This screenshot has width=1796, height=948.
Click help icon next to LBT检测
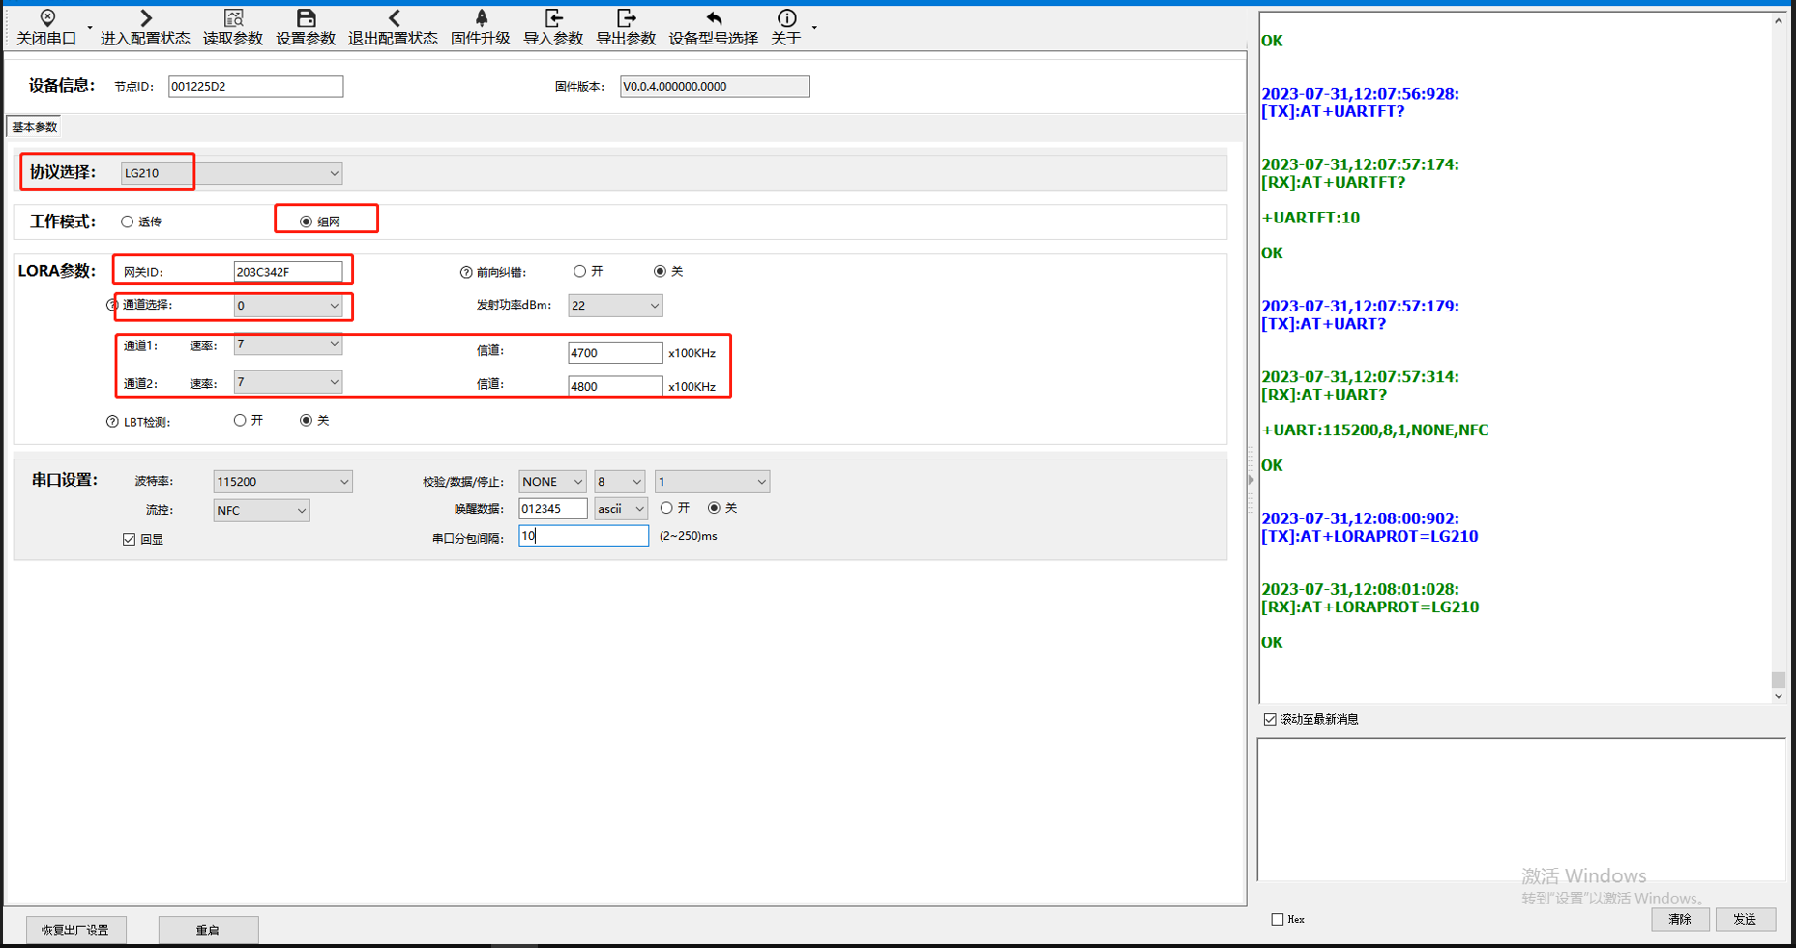coord(112,422)
